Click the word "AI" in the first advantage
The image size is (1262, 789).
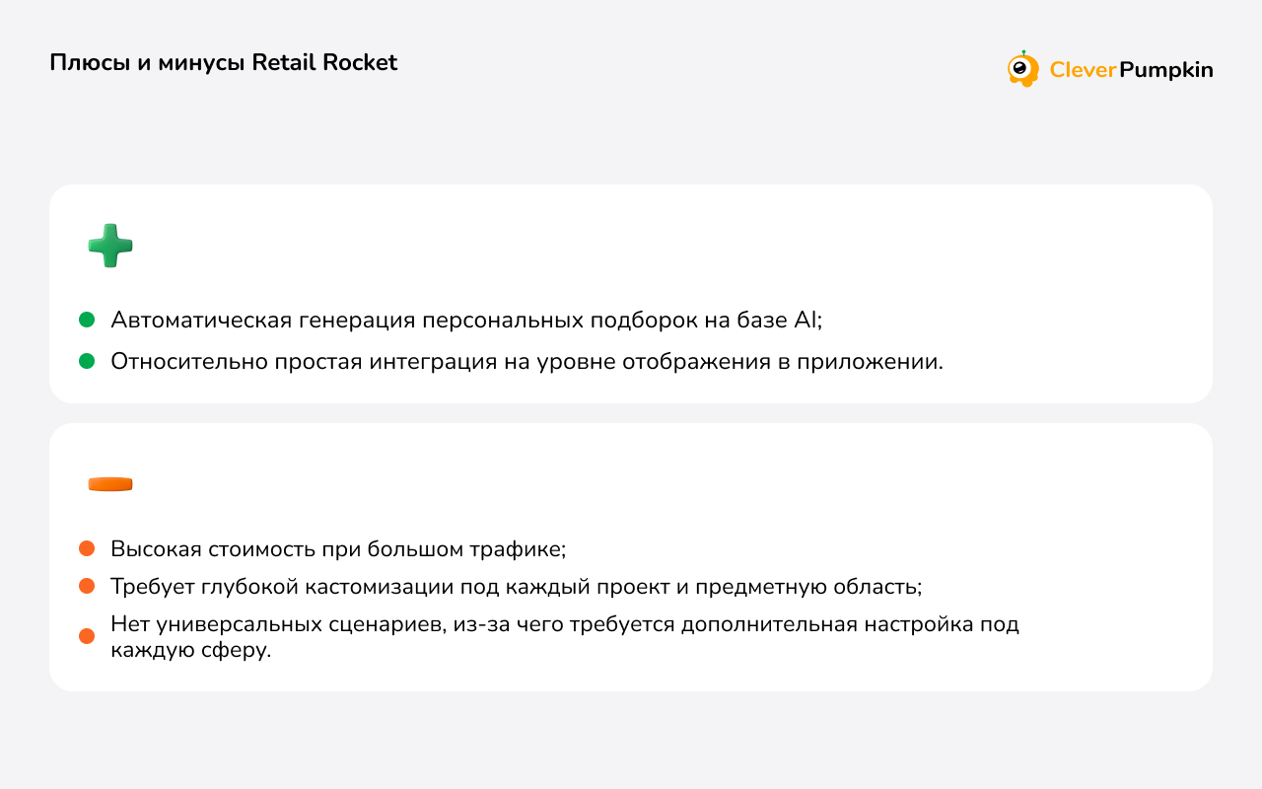[x=805, y=320]
